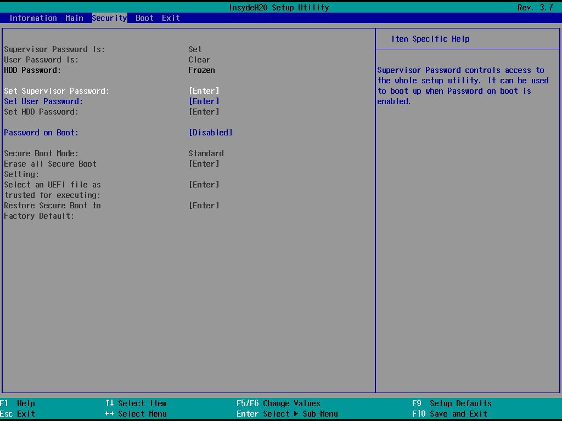This screenshot has width=562, height=421.
Task: Click the Set status of Supervisor Password
Action: (x=195, y=49)
